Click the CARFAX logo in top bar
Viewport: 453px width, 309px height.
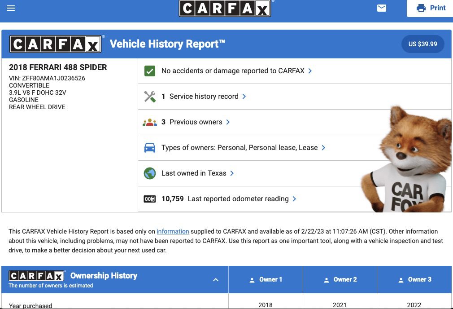pos(225,8)
